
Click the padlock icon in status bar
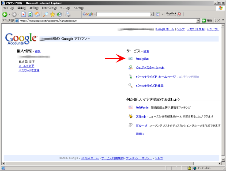point(189,168)
